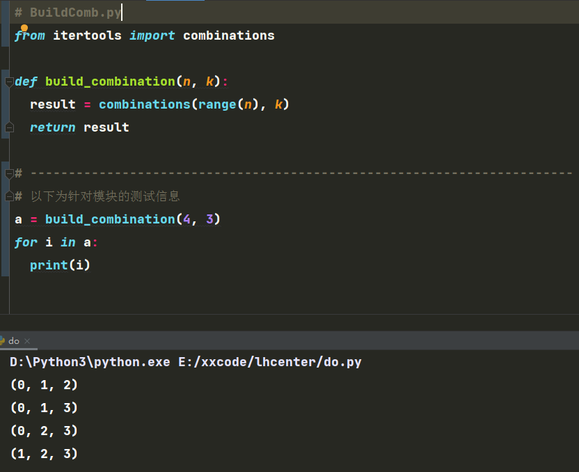
Task: Click the '# BuildComb.py' comment line
Action: pyautogui.click(x=68, y=13)
